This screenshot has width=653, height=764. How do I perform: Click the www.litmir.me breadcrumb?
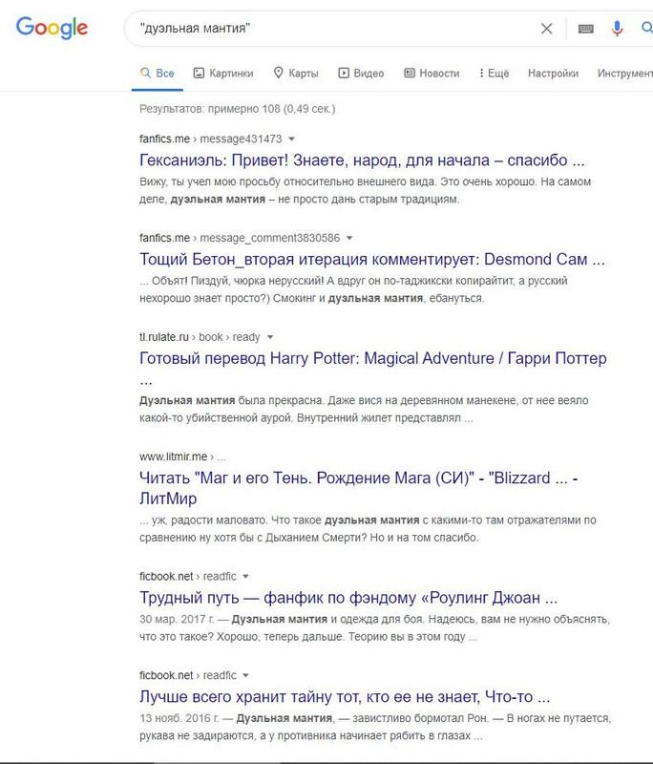point(182,456)
